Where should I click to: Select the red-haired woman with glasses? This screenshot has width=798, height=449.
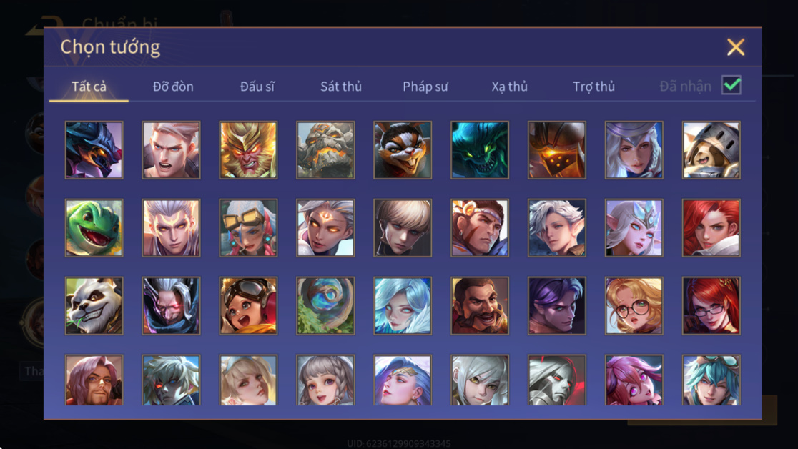(711, 305)
